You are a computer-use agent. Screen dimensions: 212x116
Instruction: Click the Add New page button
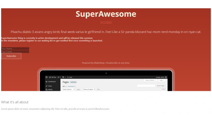(73, 82)
